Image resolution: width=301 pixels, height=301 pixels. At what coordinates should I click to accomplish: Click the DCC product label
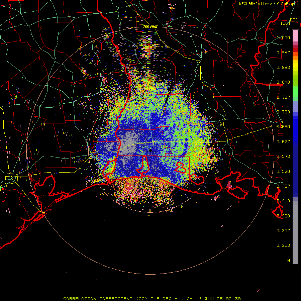coord(294,20)
